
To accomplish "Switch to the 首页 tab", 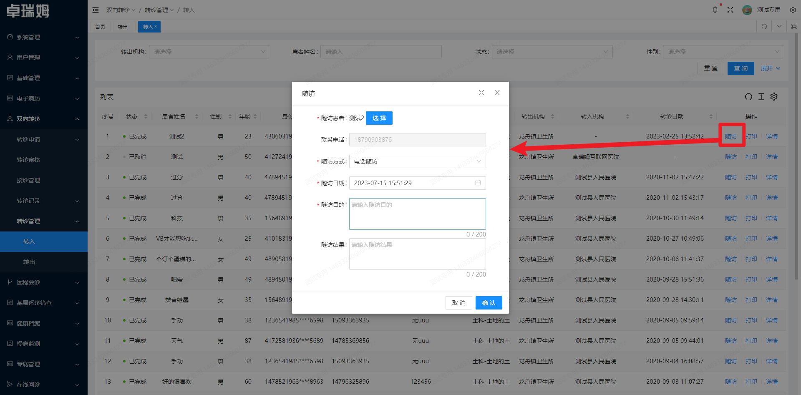I will 100,27.
